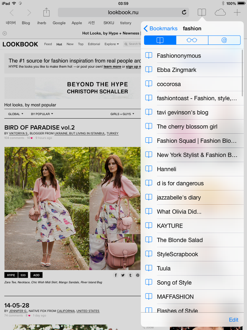Share look via Pinterest icon

pos(137,275)
